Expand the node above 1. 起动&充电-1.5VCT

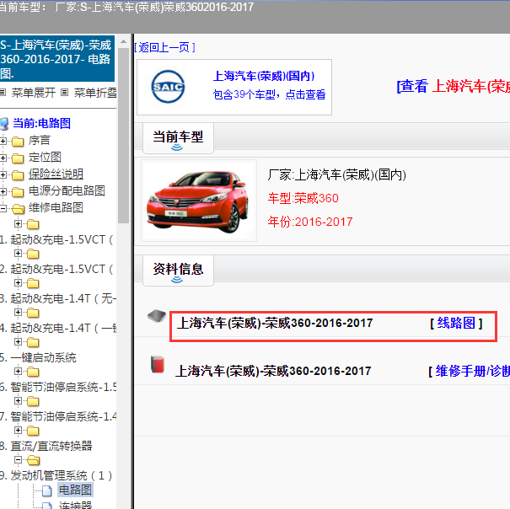click(x=19, y=224)
